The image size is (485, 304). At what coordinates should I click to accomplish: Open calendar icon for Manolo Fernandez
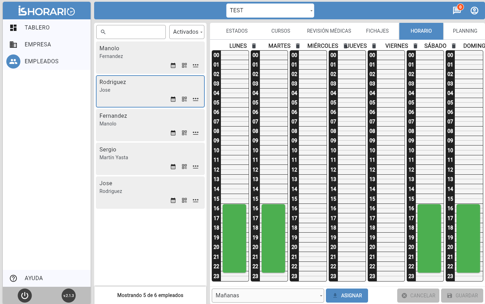[x=173, y=65]
